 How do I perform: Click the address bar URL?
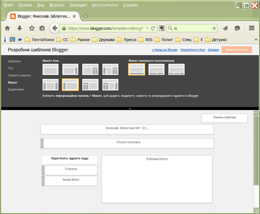(105, 28)
